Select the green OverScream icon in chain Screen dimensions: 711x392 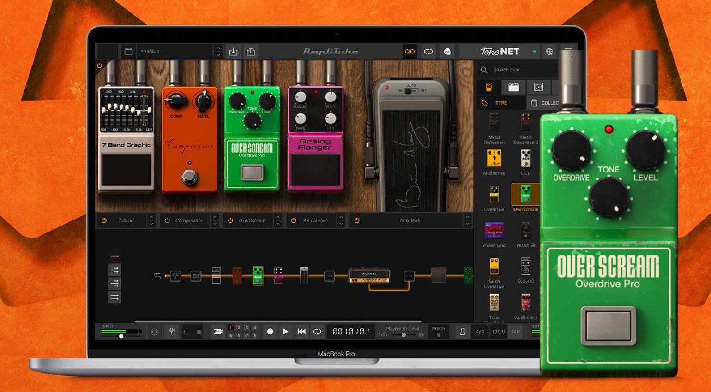(258, 275)
